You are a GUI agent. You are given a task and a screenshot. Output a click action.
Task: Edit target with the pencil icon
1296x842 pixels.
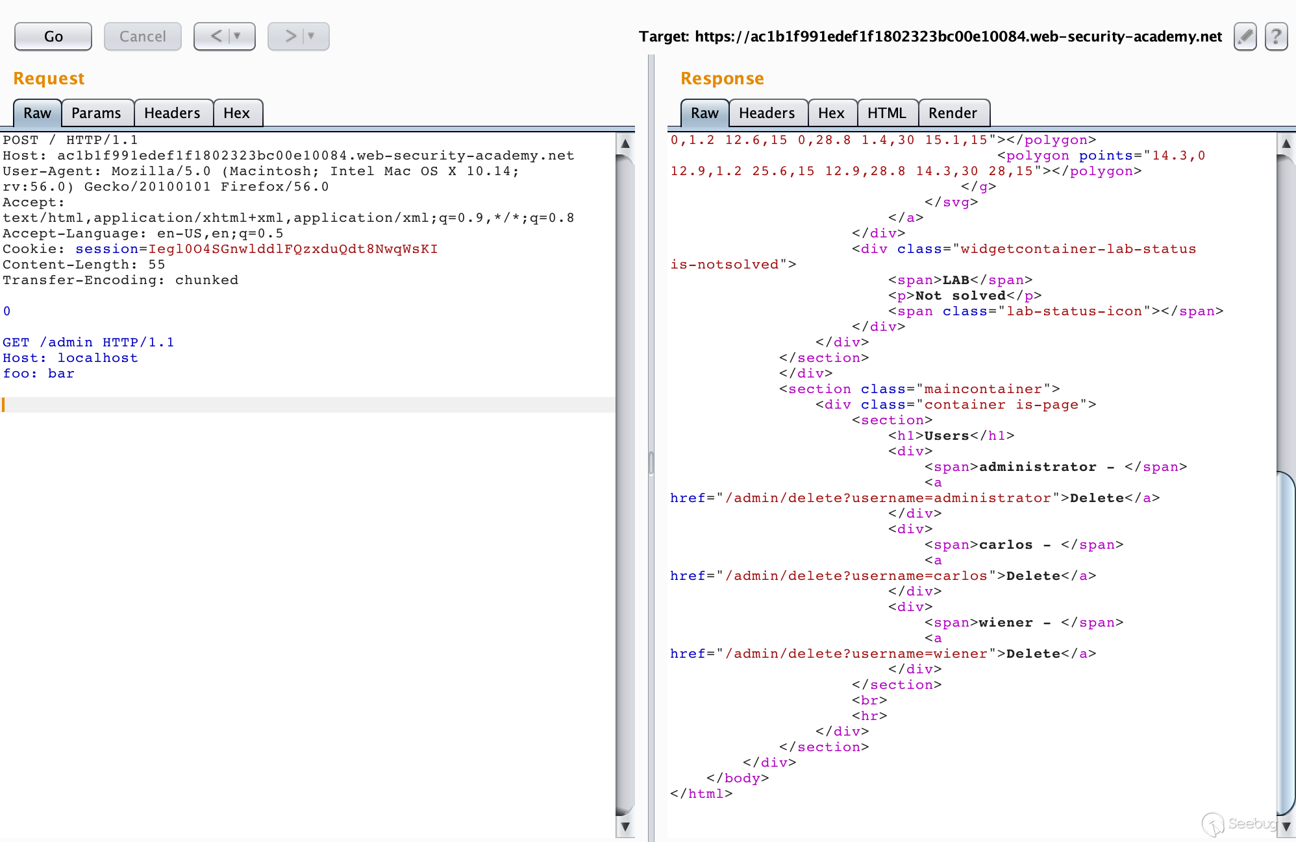pos(1245,36)
